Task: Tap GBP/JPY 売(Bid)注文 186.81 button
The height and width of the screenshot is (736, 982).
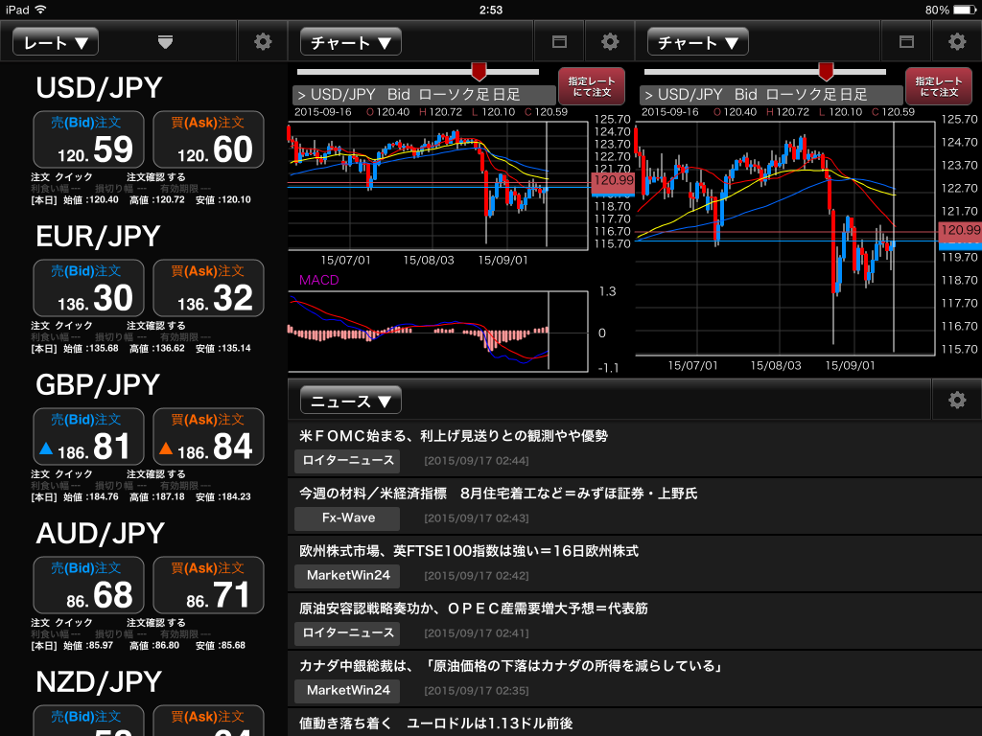Action: 88,437
